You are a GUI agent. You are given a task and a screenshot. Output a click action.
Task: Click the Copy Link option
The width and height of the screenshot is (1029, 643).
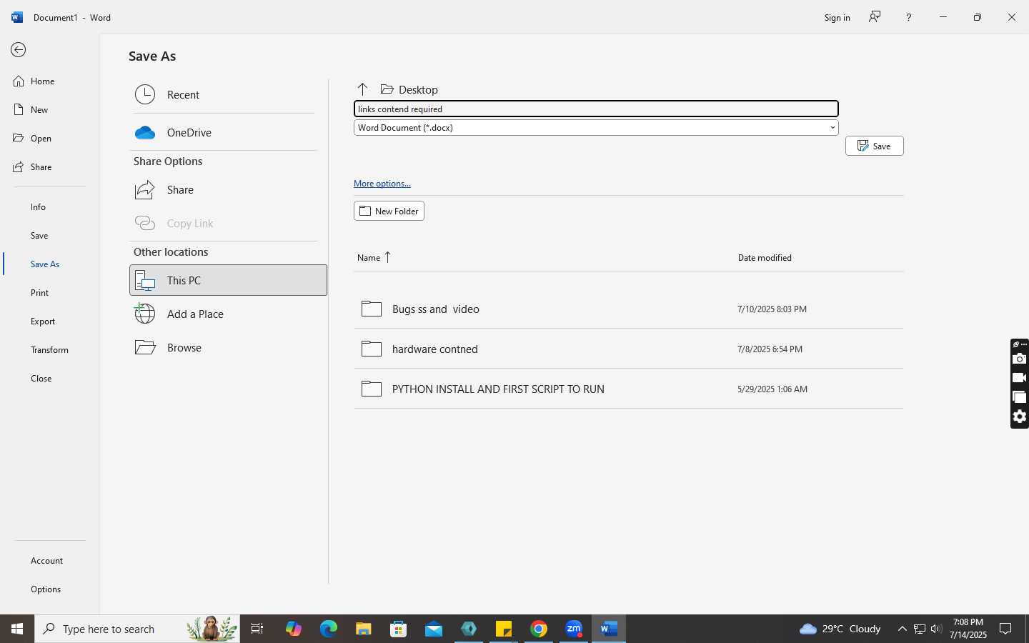[x=228, y=223]
